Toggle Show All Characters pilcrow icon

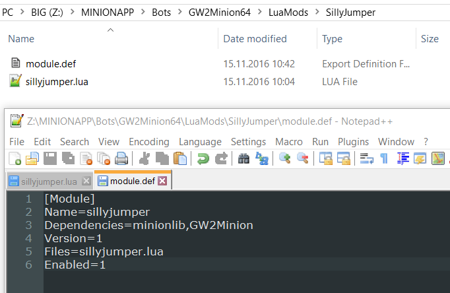(384, 158)
